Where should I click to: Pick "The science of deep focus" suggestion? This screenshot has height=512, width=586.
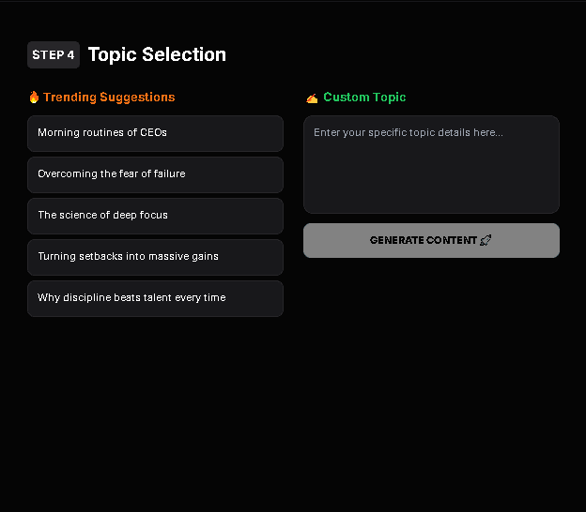[x=155, y=216]
